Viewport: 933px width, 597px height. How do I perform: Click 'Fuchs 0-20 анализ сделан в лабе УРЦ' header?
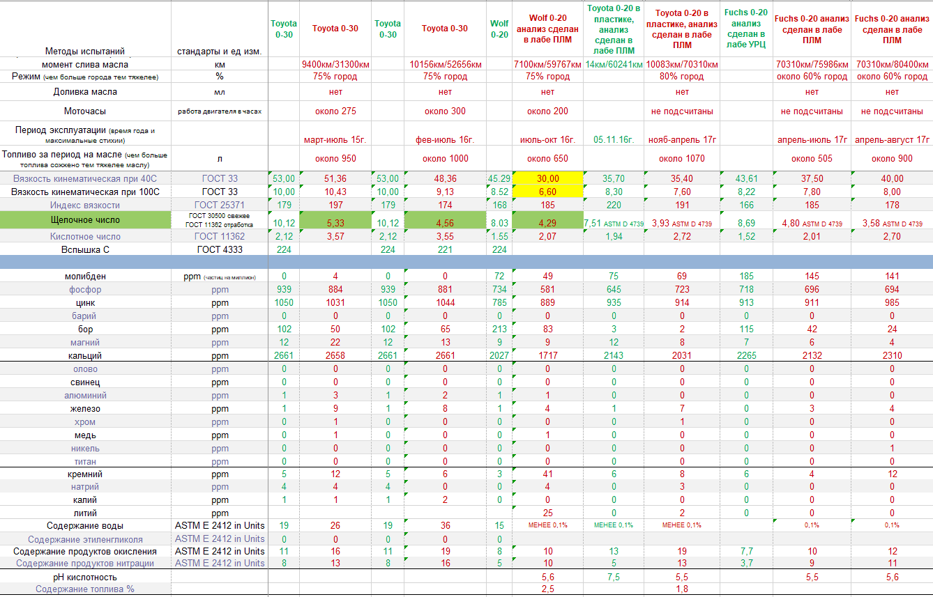click(x=746, y=29)
